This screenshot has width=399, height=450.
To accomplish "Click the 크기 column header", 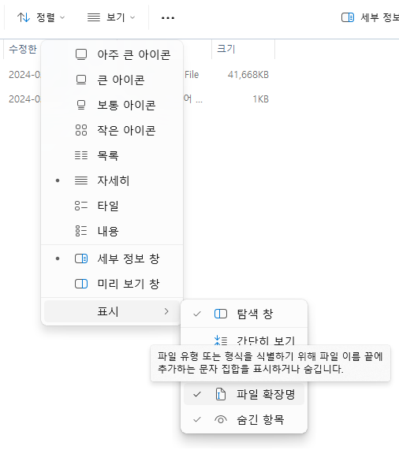I will point(243,49).
